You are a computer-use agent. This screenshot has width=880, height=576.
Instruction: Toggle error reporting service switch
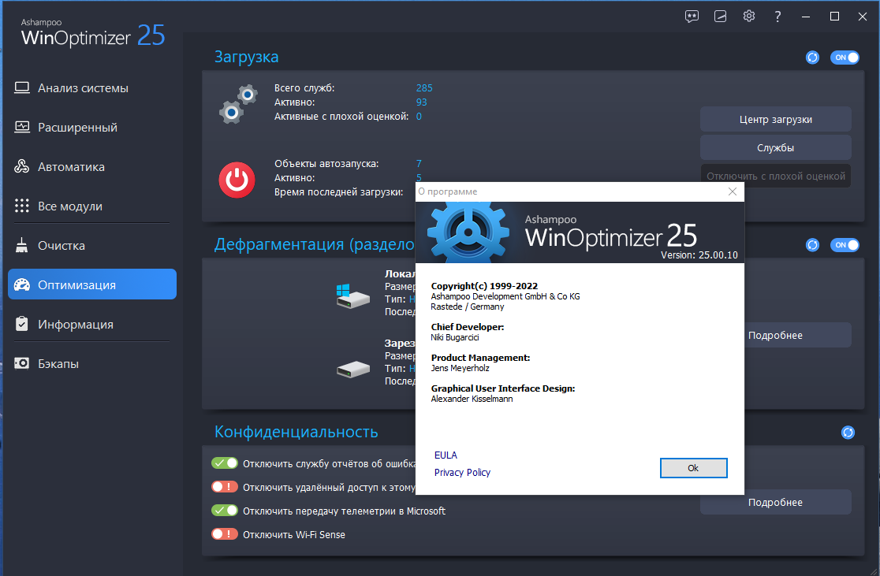click(225, 463)
